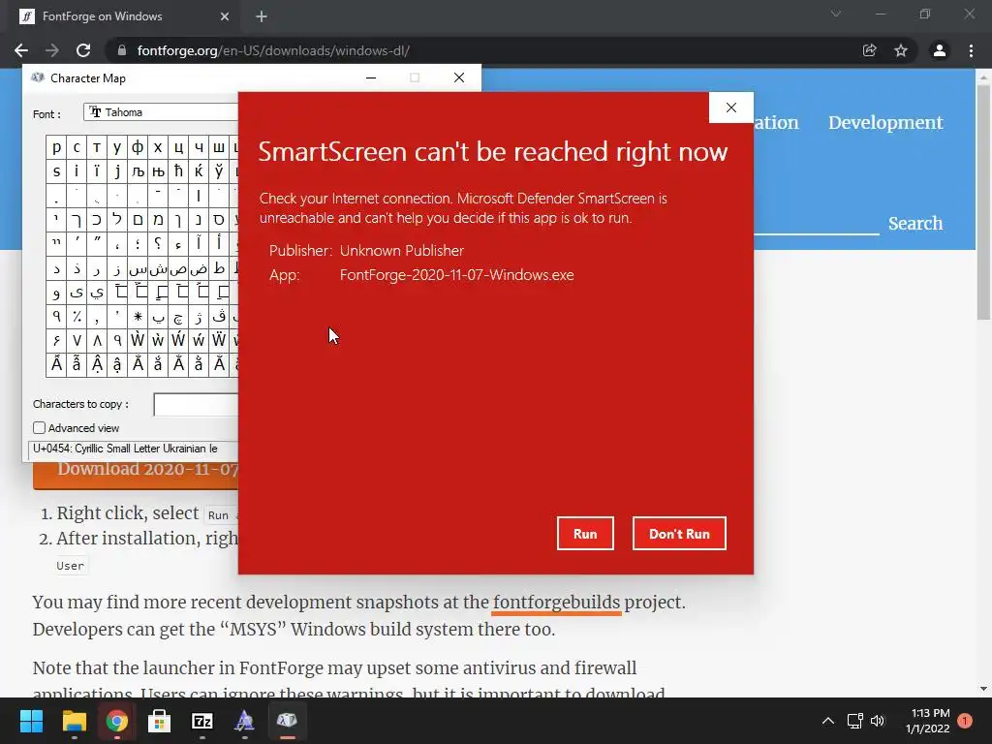The width and height of the screenshot is (992, 744).
Task: Open a new Chrome tab
Action: click(x=262, y=16)
